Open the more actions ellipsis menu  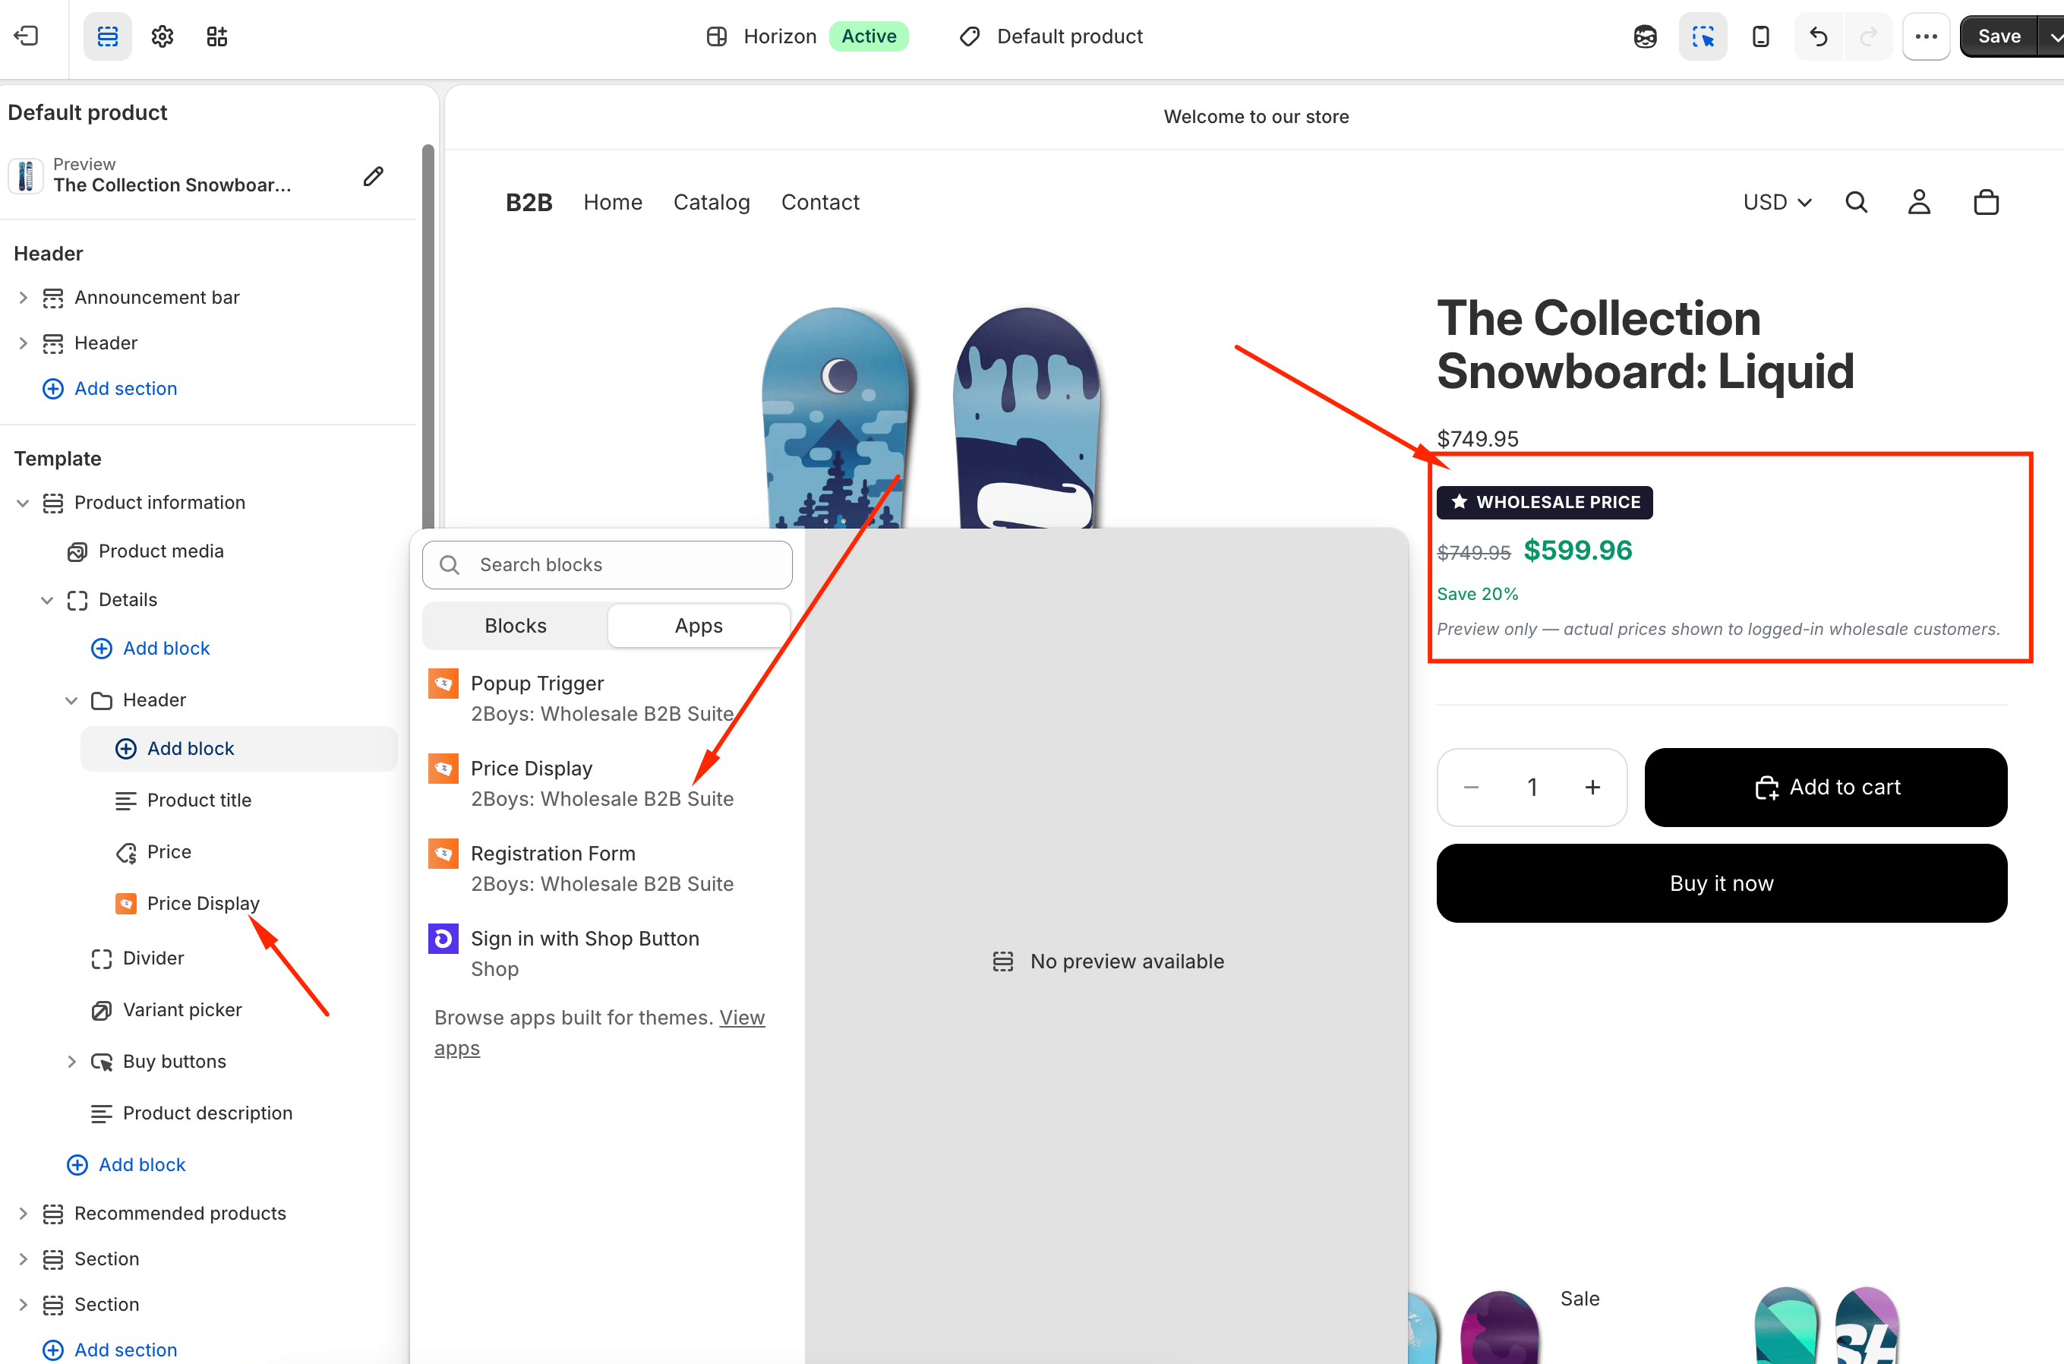[1926, 36]
